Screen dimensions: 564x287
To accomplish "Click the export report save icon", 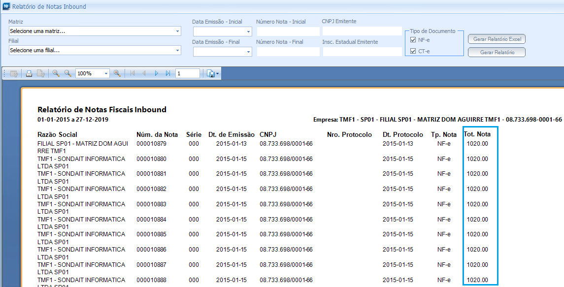I will click(x=212, y=73).
